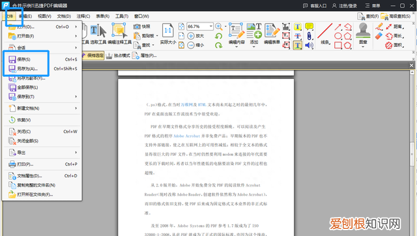The width and height of the screenshot is (417, 236).
Task: Choose 文档属性(D)... in the File menu
Action: tap(42, 176)
